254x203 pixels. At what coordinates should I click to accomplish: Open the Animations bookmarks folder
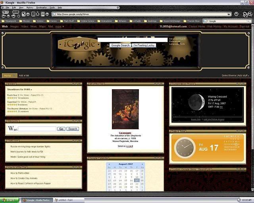[105, 21]
